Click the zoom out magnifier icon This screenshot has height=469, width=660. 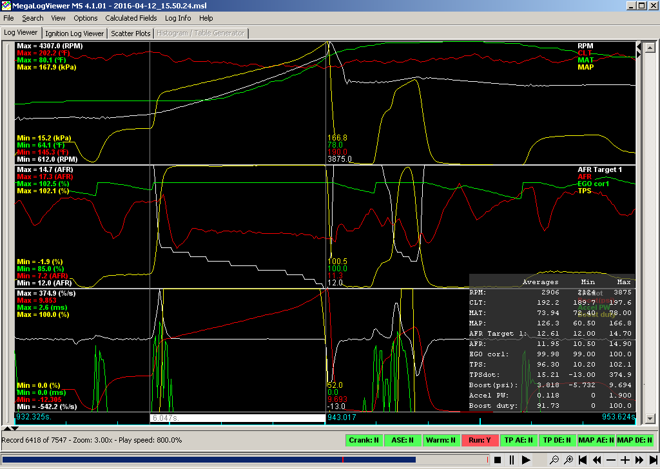(x=554, y=460)
